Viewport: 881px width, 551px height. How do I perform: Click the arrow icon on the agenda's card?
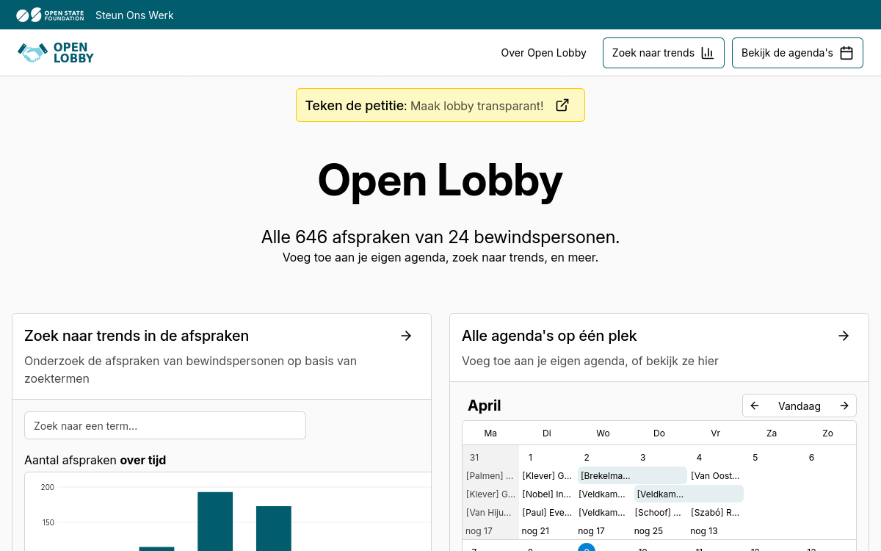844,336
